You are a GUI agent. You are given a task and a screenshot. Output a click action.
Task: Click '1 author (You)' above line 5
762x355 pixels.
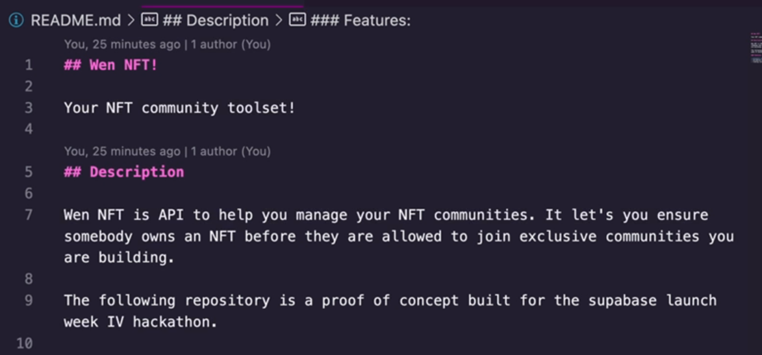click(x=231, y=151)
